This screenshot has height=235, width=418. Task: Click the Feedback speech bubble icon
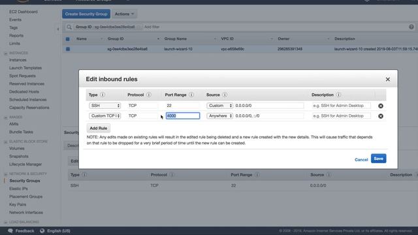[x=10, y=230]
